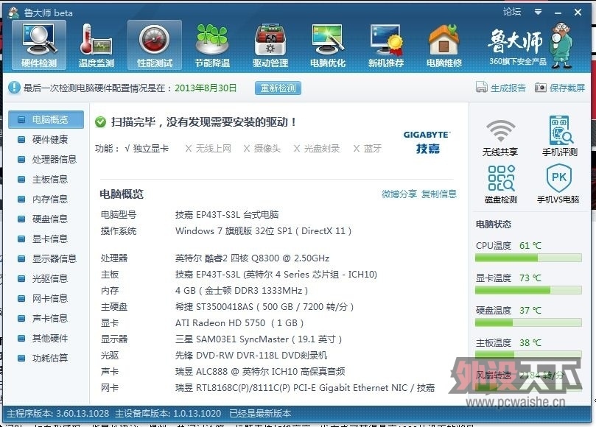This screenshot has width=596, height=427.
Task: Open 磁盘检测 disk check tool
Action: tap(501, 184)
